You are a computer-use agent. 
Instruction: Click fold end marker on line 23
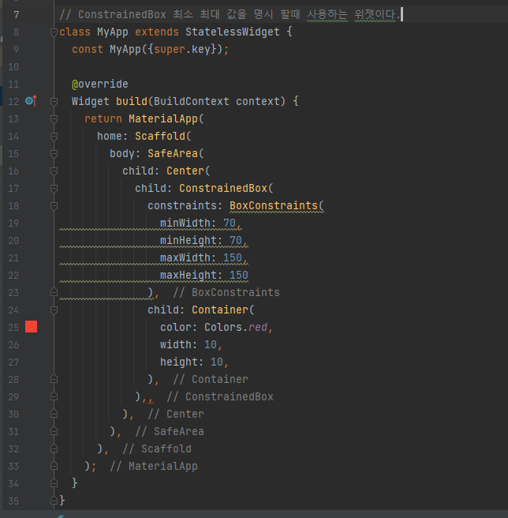(54, 292)
